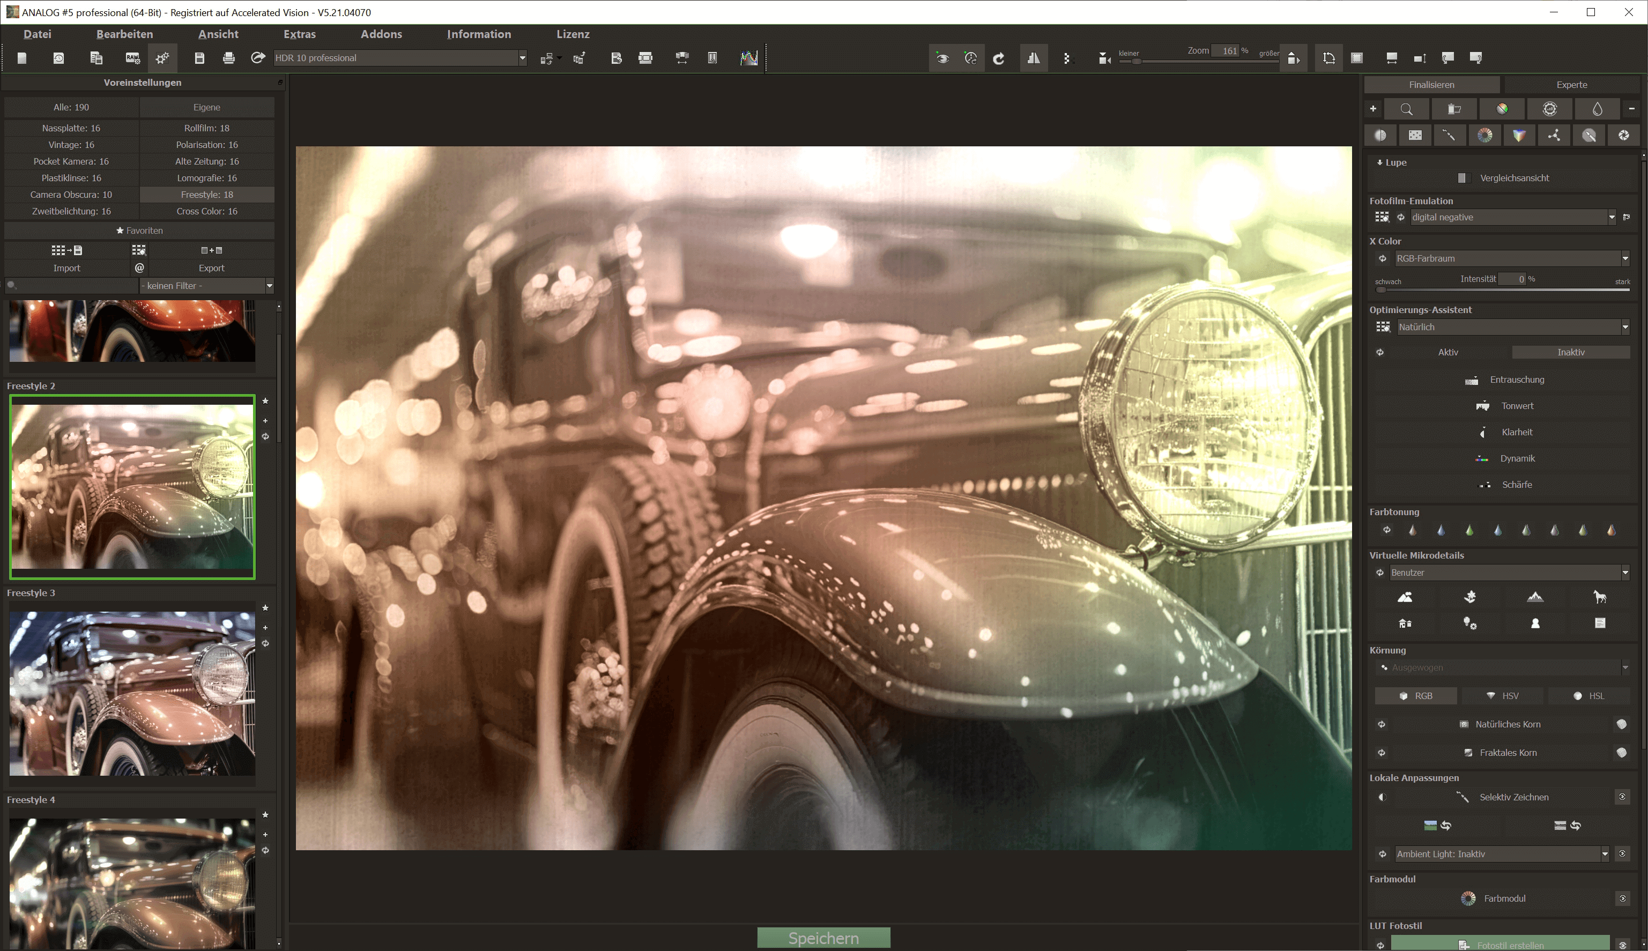Screen dimensions: 1648x951
Task: Click the Speichern button
Action: (x=823, y=938)
